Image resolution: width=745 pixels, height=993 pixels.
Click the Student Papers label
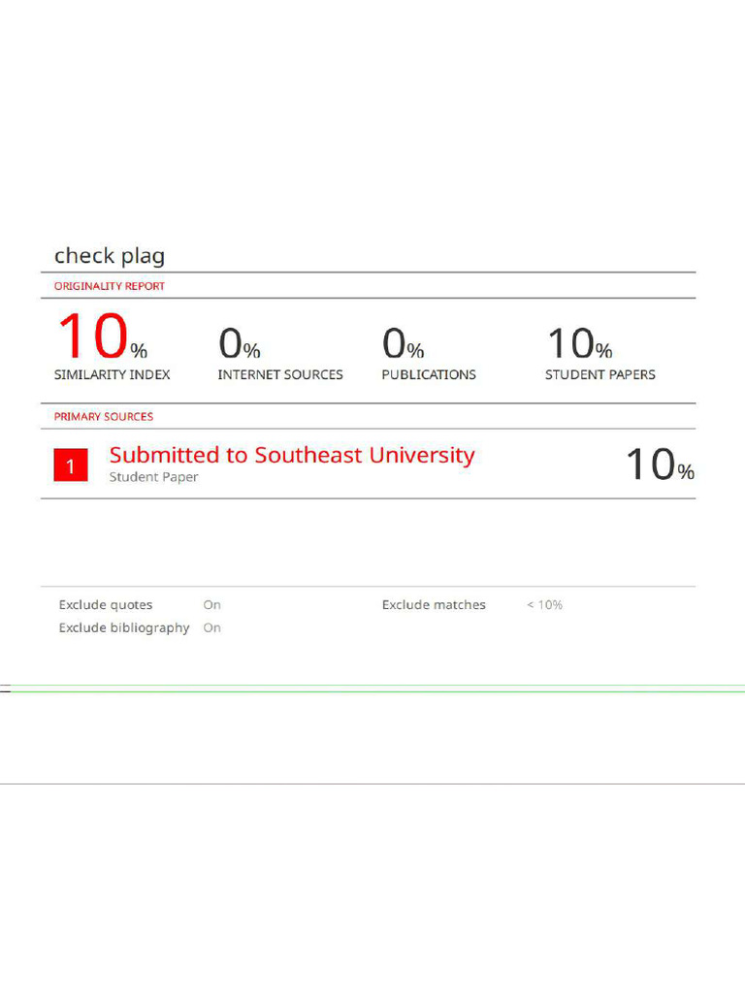click(x=600, y=374)
